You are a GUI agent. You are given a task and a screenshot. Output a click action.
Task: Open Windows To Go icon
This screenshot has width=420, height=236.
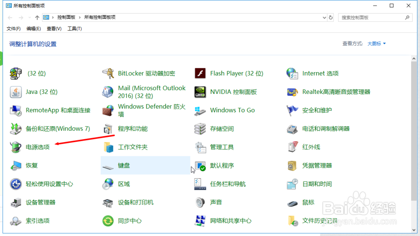[x=200, y=110]
